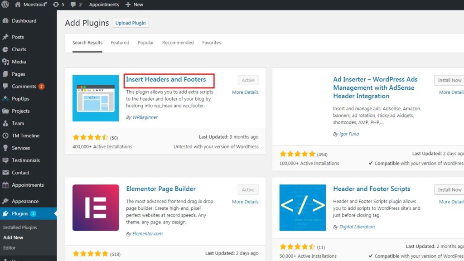This screenshot has height=261, width=464.
Task: Open Add New plugins submenu item
Action: (13, 237)
